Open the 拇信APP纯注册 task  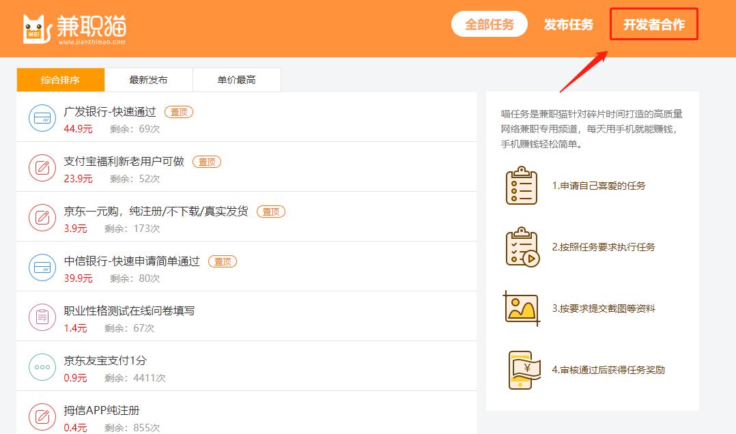coord(102,410)
